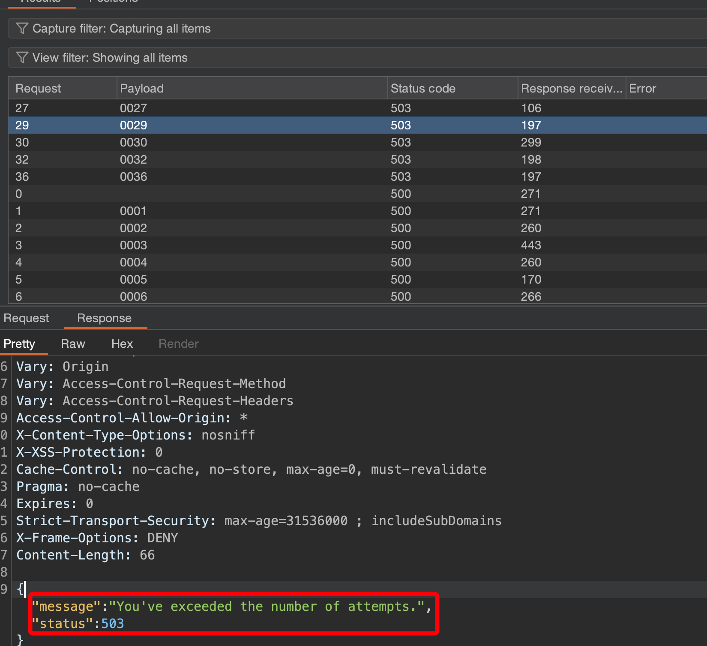Click the Render view tab
Viewport: 707px width, 646px height.
(x=178, y=344)
